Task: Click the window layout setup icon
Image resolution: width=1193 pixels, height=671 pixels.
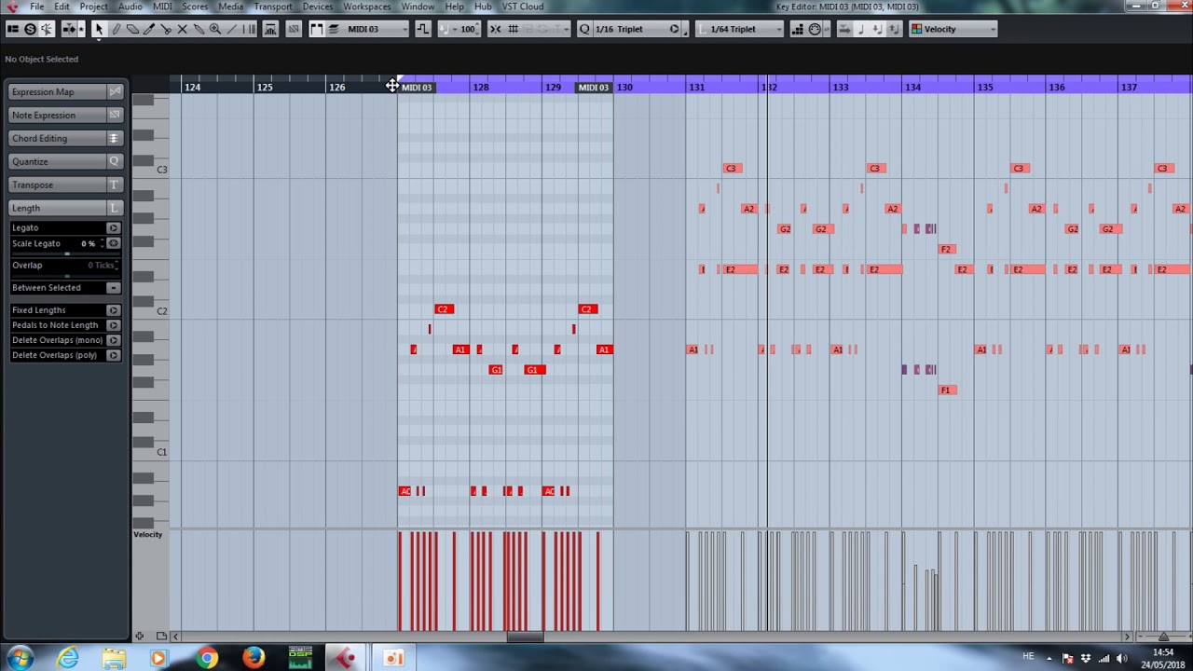Action: (x=12, y=29)
